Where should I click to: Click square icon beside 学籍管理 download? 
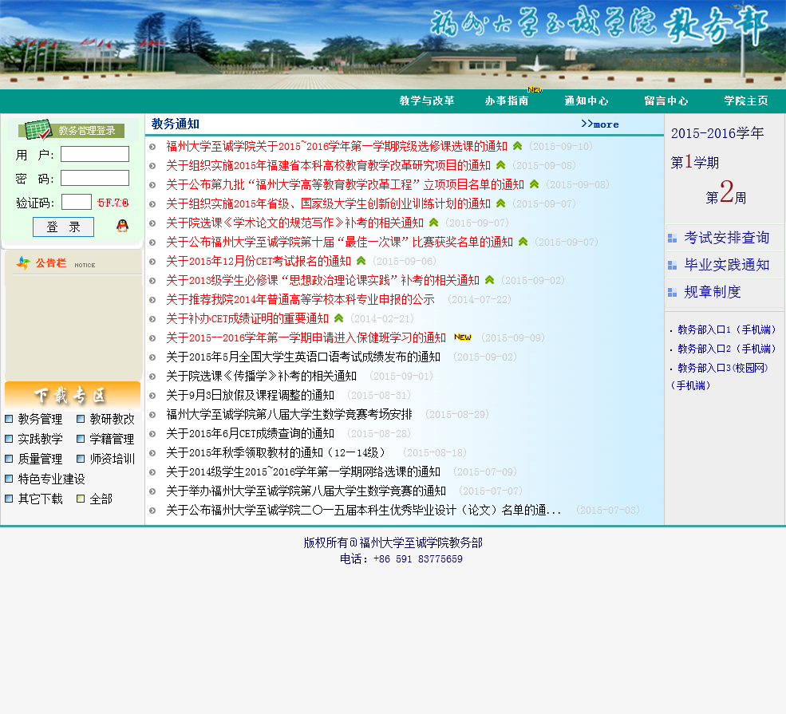[81, 439]
